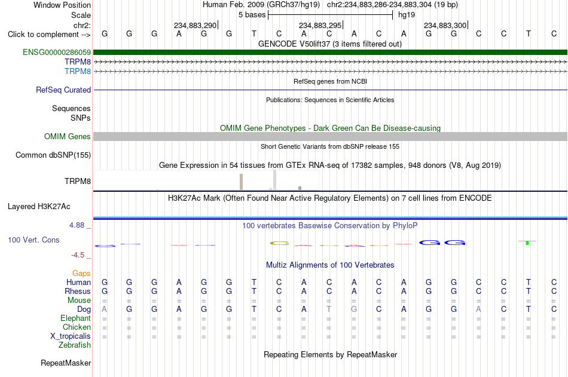Click the Layered H3K27Ac track label
The image size is (568, 377).
point(39,207)
